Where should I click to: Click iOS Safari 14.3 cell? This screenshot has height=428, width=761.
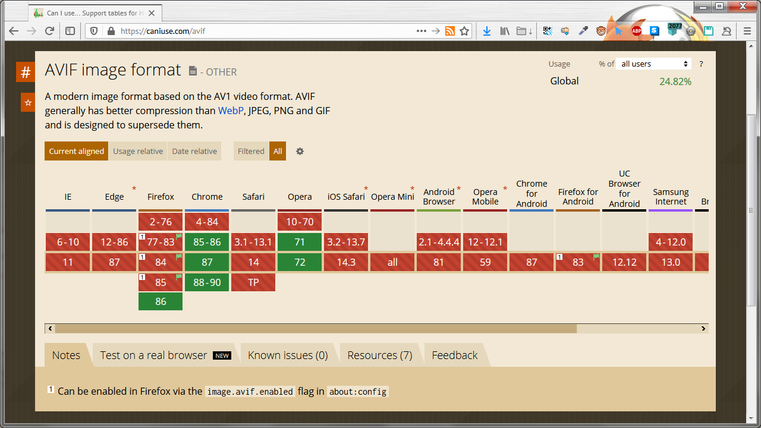click(346, 262)
